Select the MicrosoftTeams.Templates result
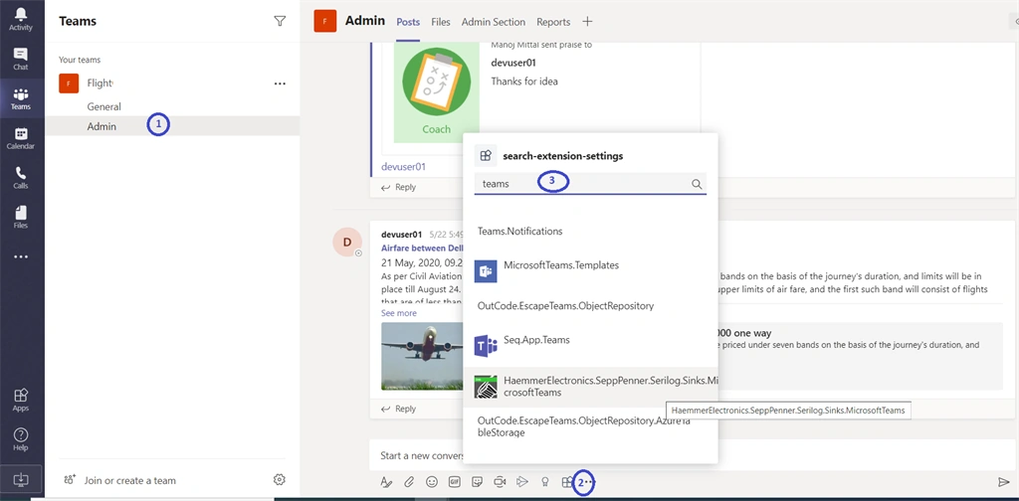 (591, 270)
